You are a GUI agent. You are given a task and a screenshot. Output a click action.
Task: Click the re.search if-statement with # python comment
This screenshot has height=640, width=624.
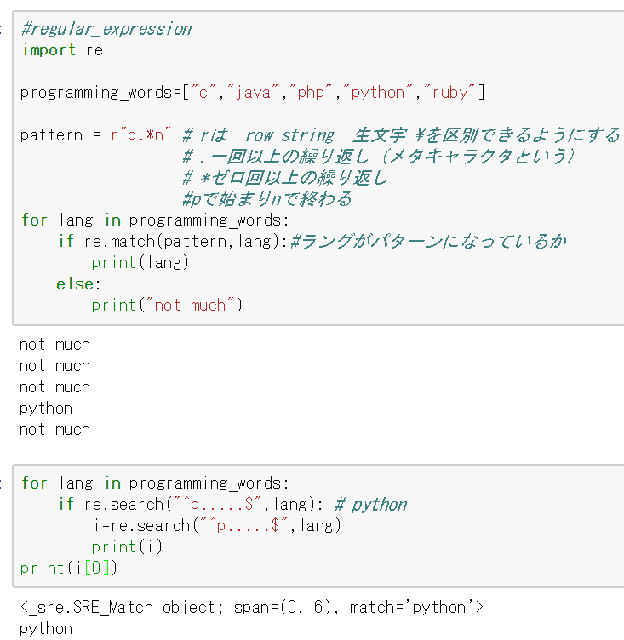pyautogui.click(x=232, y=505)
